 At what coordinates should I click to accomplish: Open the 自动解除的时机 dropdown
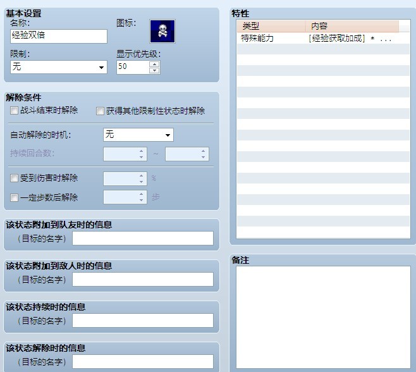[x=138, y=135]
